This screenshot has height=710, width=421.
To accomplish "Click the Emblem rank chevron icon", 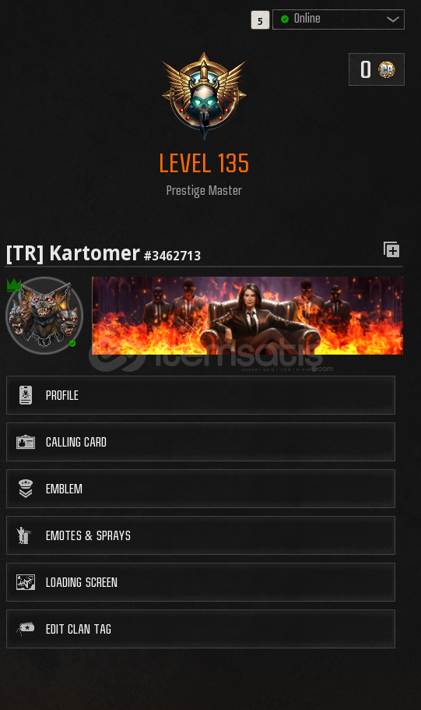I will [x=26, y=489].
